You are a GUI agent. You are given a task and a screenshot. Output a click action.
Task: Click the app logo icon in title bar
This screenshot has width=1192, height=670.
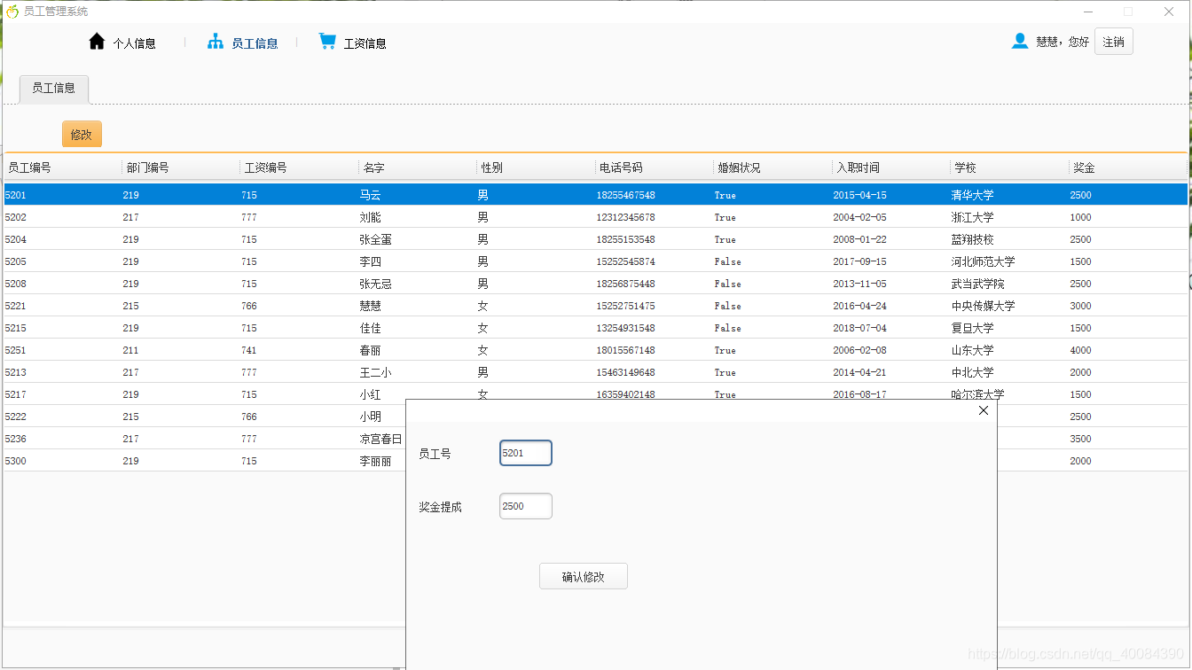pyautogui.click(x=12, y=12)
